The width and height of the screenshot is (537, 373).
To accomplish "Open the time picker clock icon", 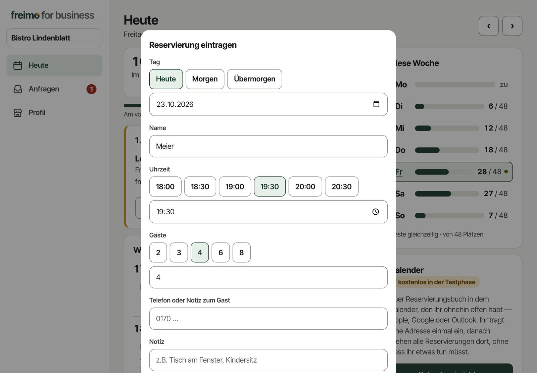I will (376, 212).
